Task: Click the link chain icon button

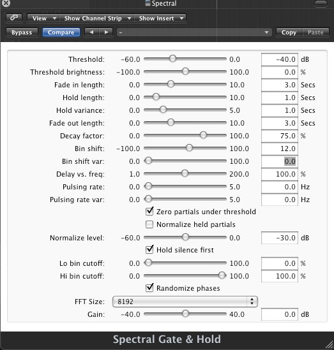Action: point(14,18)
